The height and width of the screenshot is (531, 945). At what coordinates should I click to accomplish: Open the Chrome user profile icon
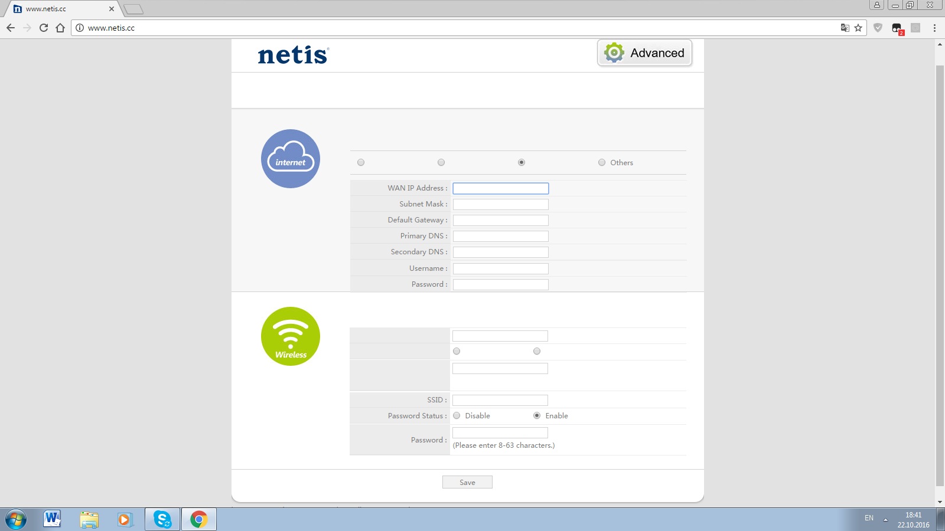877,5
